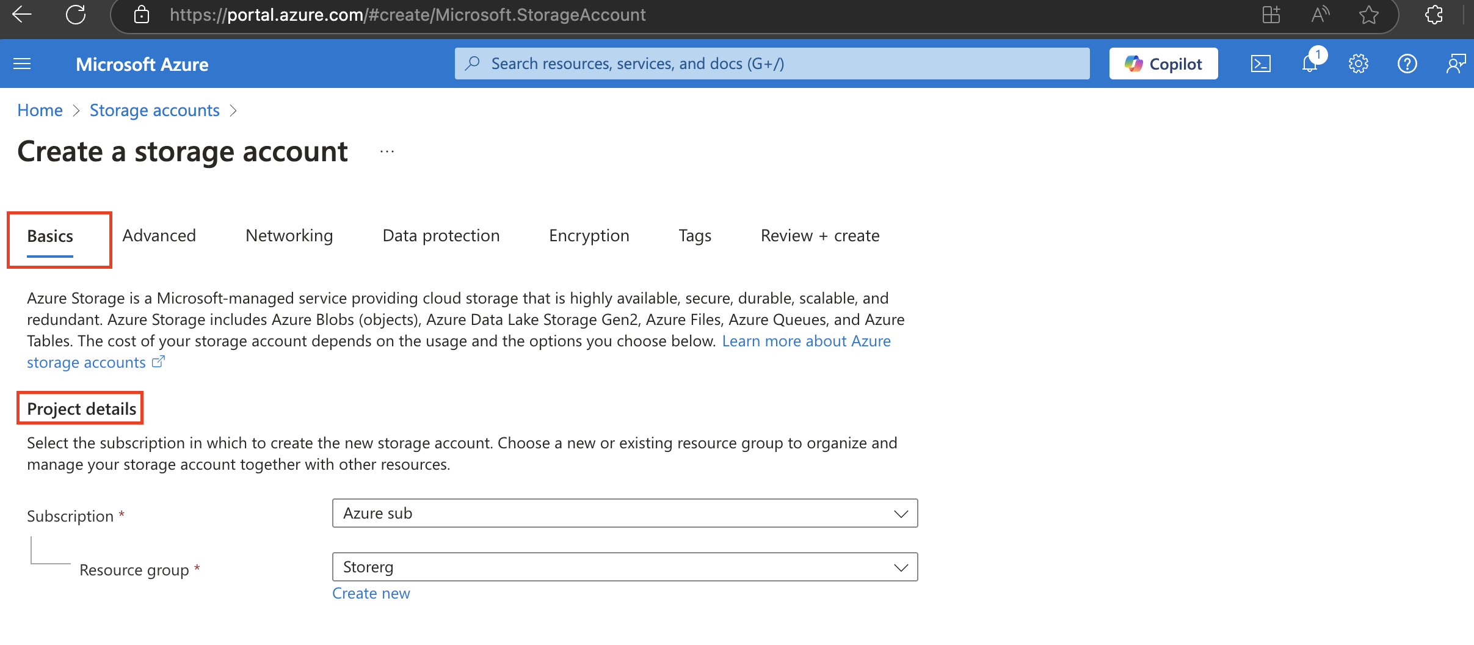Click Create new resource group link

click(371, 594)
